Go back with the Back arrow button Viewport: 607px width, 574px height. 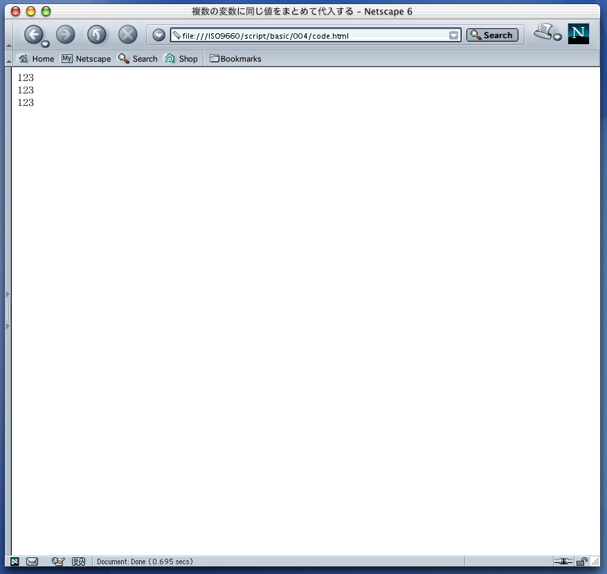pyautogui.click(x=34, y=35)
